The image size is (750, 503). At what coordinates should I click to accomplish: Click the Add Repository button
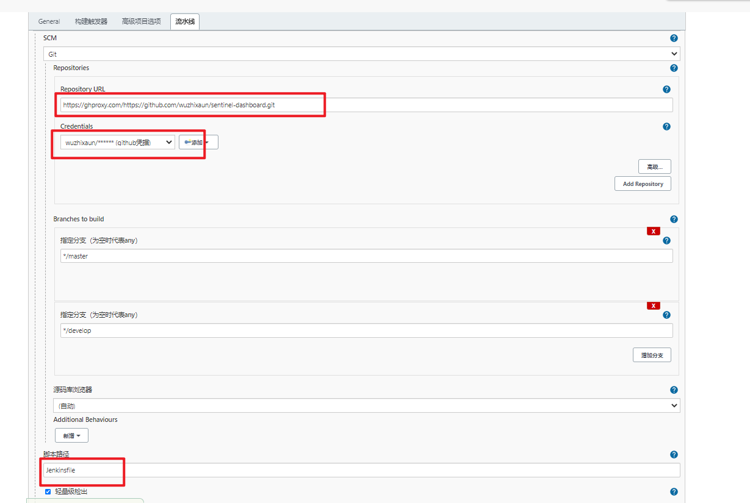coord(643,184)
